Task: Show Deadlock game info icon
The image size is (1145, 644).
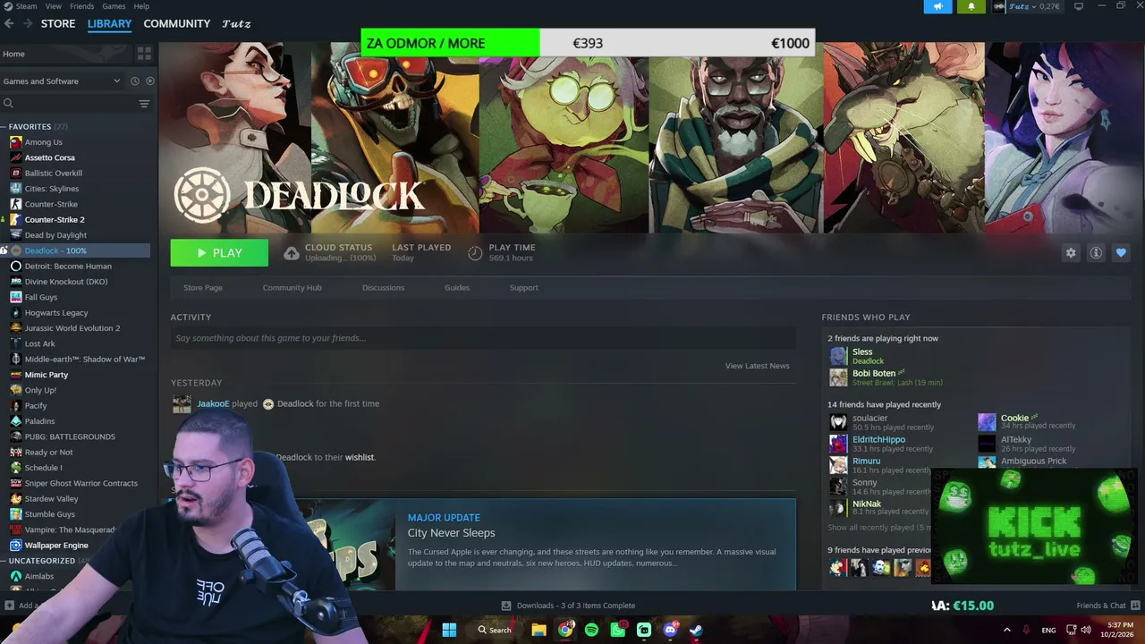Action: (x=1096, y=253)
